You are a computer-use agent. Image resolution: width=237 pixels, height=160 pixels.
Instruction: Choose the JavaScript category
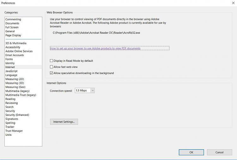point(11,71)
